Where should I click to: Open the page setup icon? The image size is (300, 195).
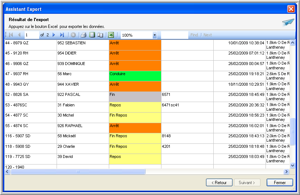click(100, 35)
